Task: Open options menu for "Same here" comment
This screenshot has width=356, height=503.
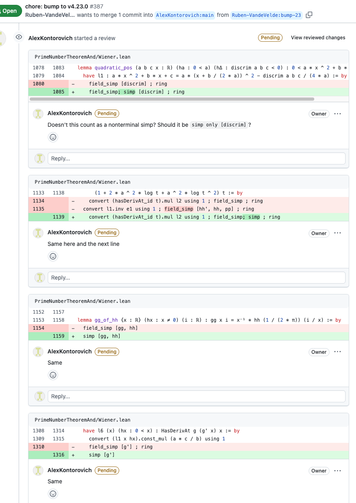Action: pos(338,233)
